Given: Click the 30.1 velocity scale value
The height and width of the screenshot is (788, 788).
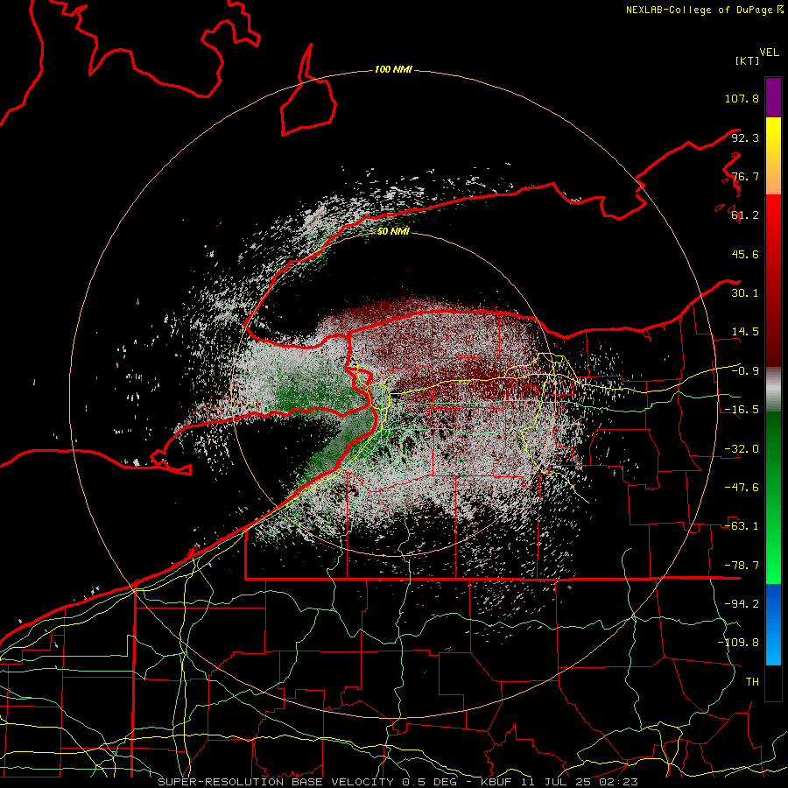Looking at the screenshot, I should tap(745, 293).
